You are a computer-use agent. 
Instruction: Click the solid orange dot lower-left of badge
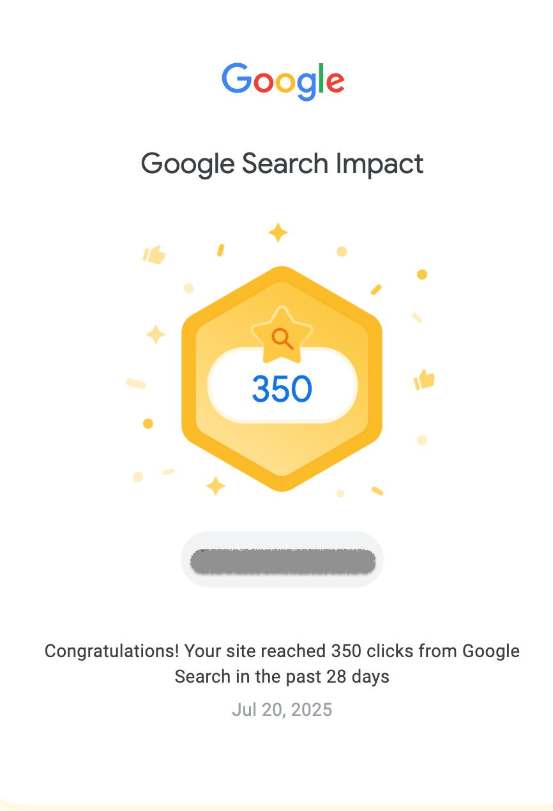click(x=148, y=423)
